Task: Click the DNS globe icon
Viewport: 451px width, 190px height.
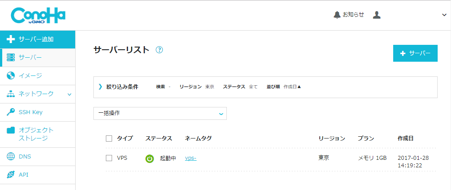Action: pyautogui.click(x=11, y=157)
